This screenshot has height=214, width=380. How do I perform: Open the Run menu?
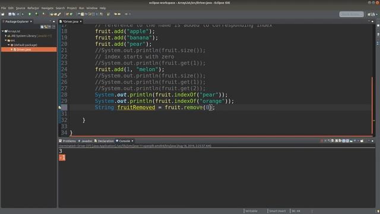82,8
